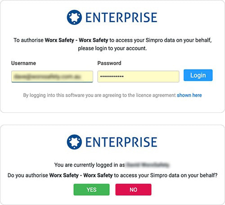Select the ENTERPRISE wordmark in the login panel

[x=121, y=18]
